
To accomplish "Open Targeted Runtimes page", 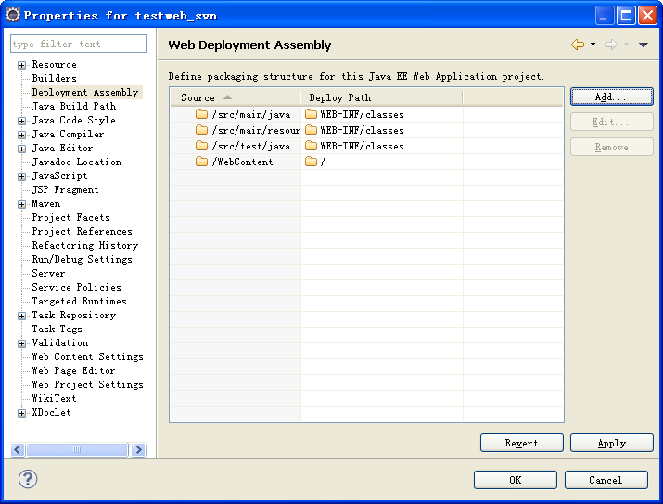I will click(x=79, y=301).
